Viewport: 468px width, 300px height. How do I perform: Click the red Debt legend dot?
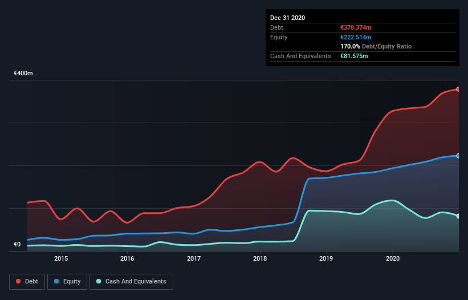18,281
